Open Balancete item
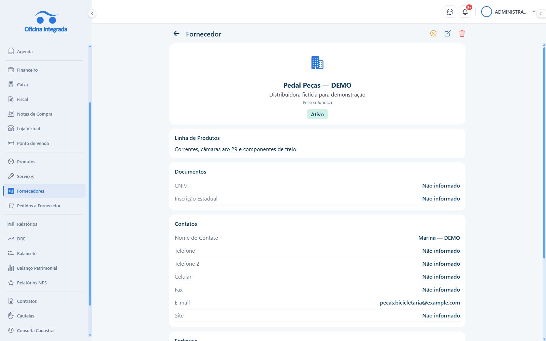This screenshot has height=341, width=546. click(44, 253)
